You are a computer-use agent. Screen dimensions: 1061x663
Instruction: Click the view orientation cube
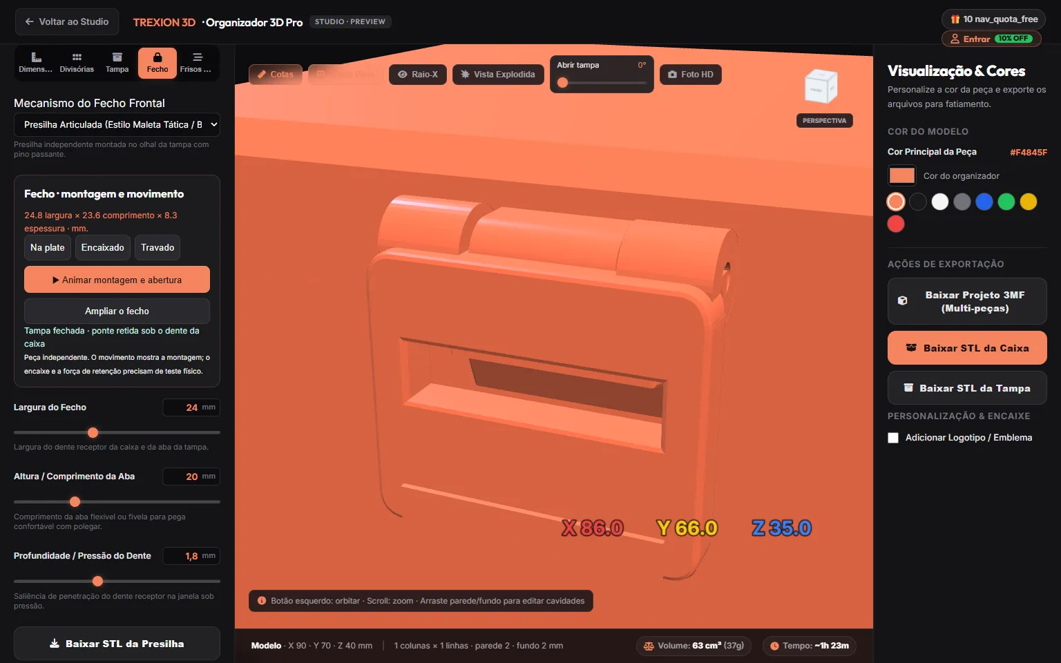(821, 88)
